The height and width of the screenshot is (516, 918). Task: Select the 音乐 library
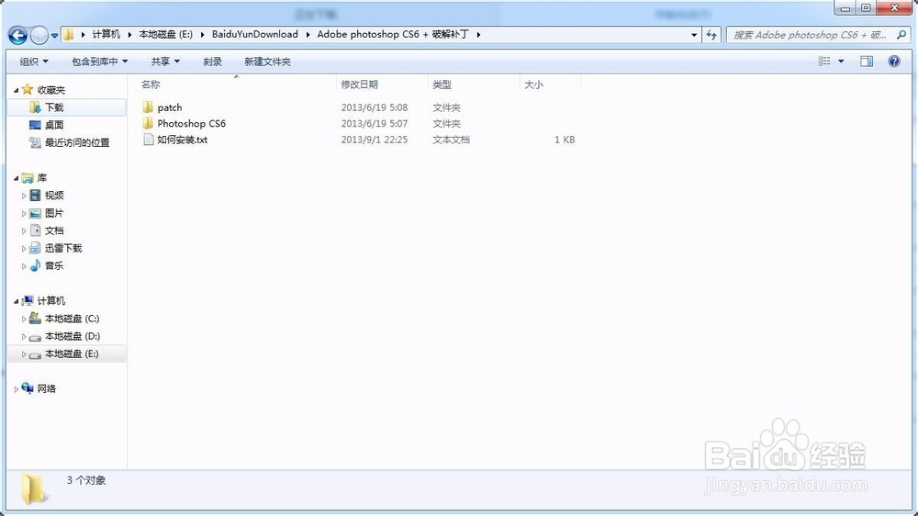coord(54,266)
